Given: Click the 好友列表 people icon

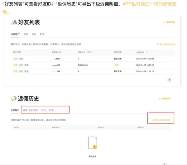Looking at the screenshot, I should (14, 22).
